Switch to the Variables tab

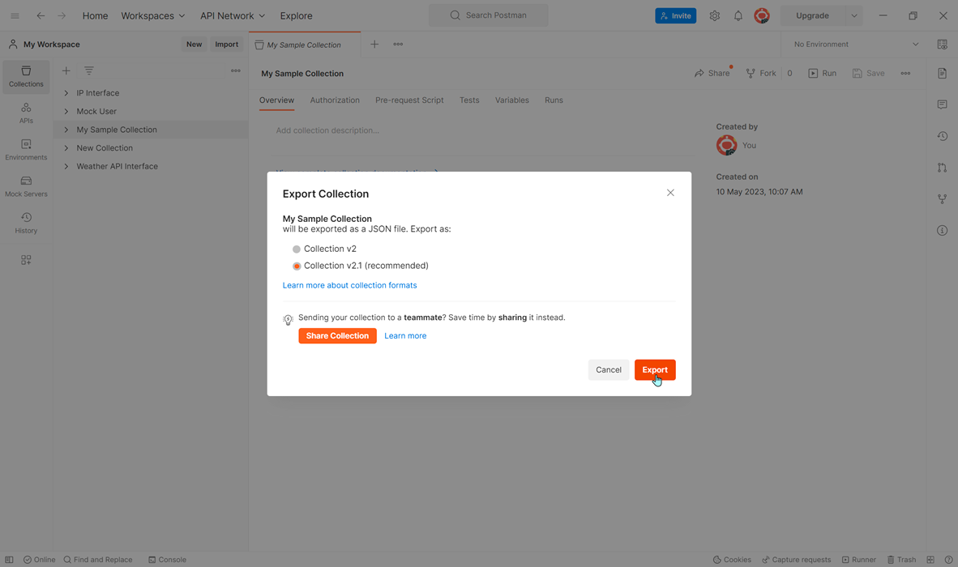coord(512,100)
